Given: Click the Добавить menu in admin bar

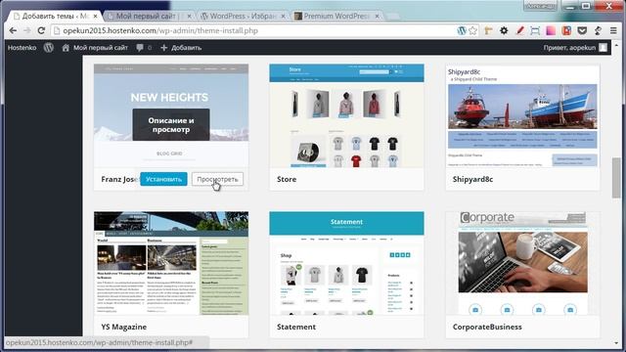Looking at the screenshot, I should pos(181,48).
